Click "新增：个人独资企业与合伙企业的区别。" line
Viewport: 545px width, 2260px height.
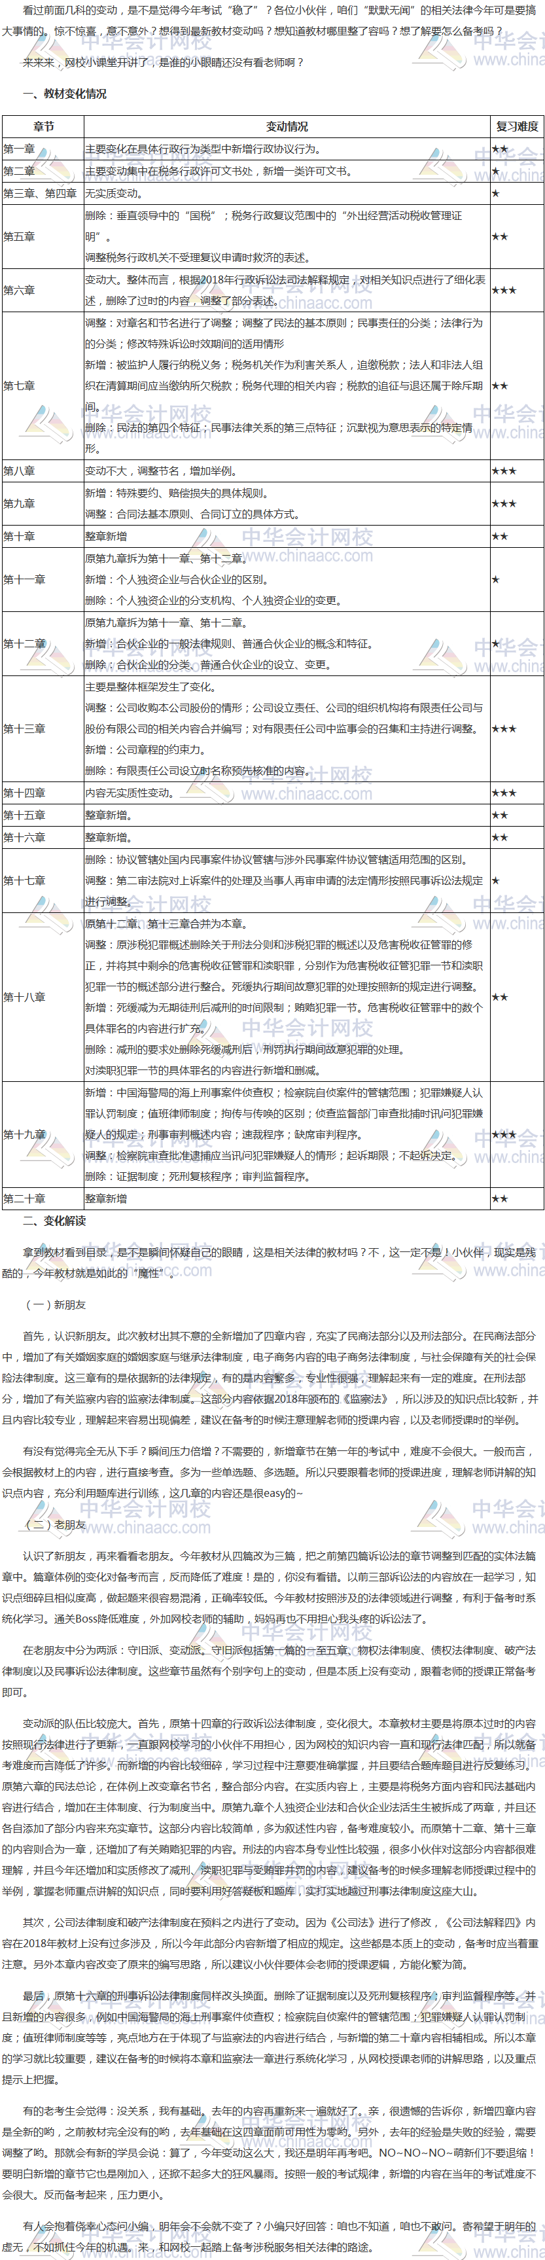coord(177,579)
